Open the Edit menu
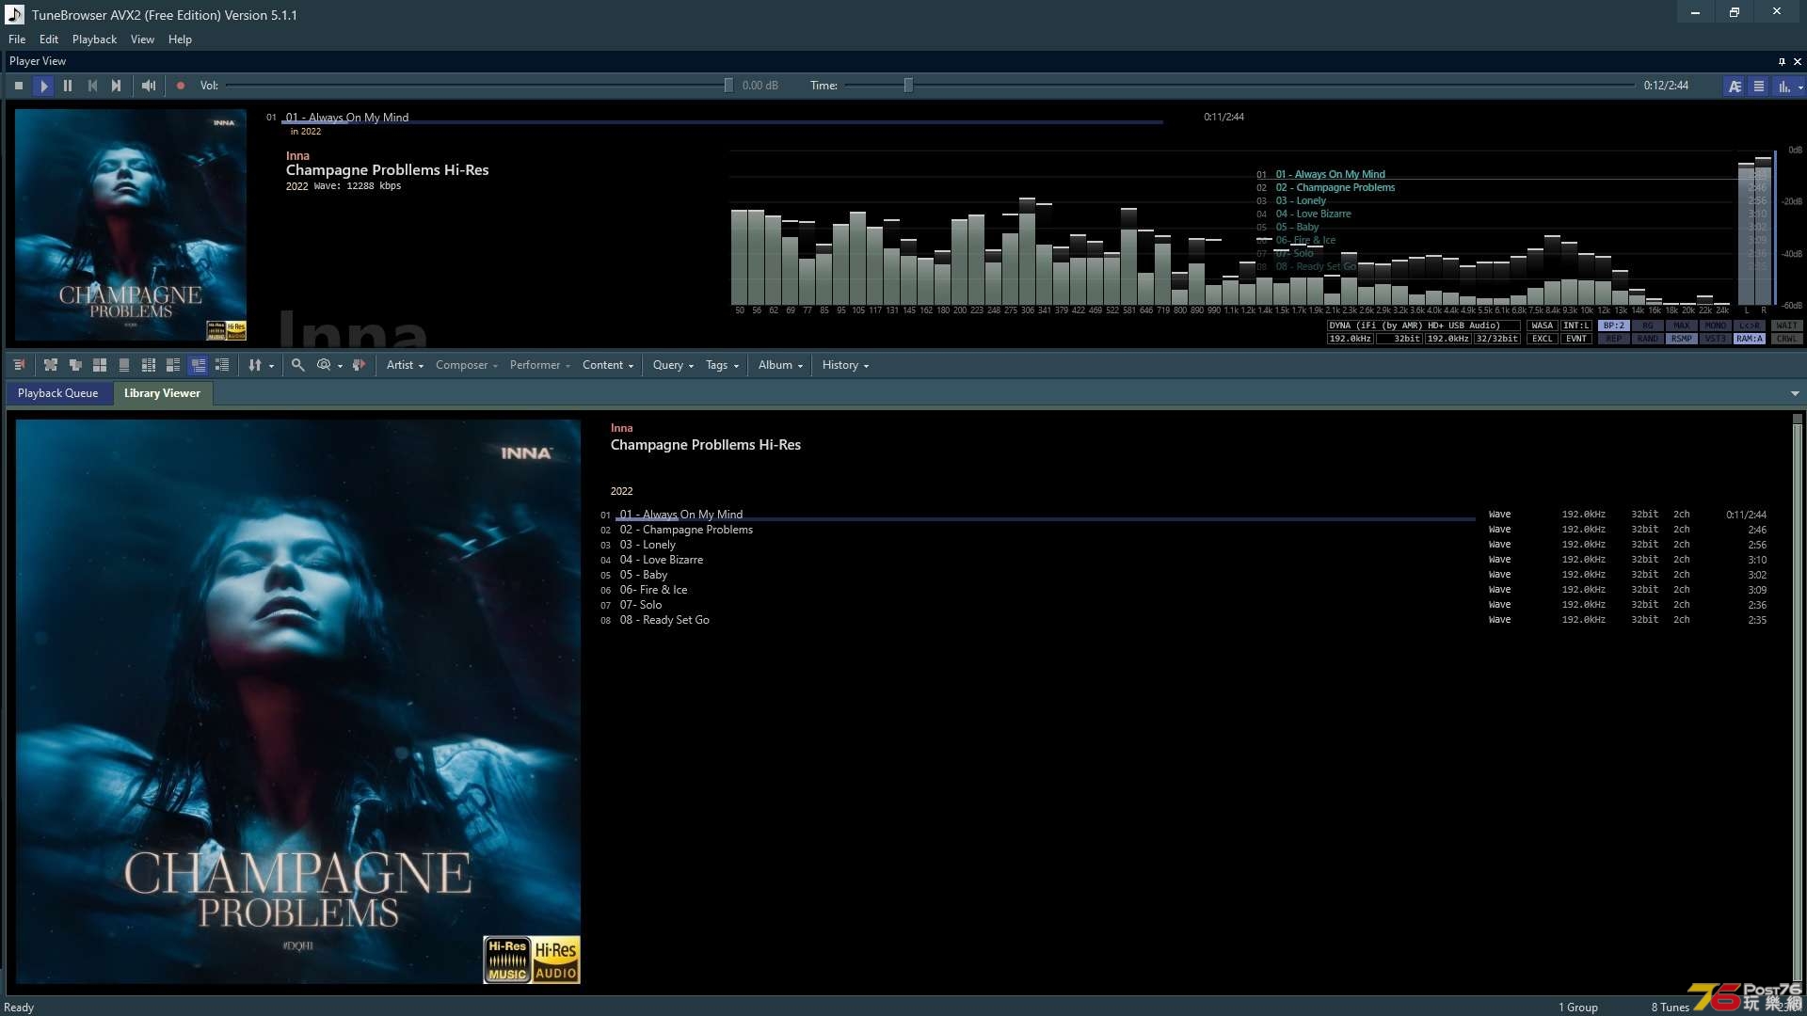The width and height of the screenshot is (1807, 1016). [x=49, y=40]
